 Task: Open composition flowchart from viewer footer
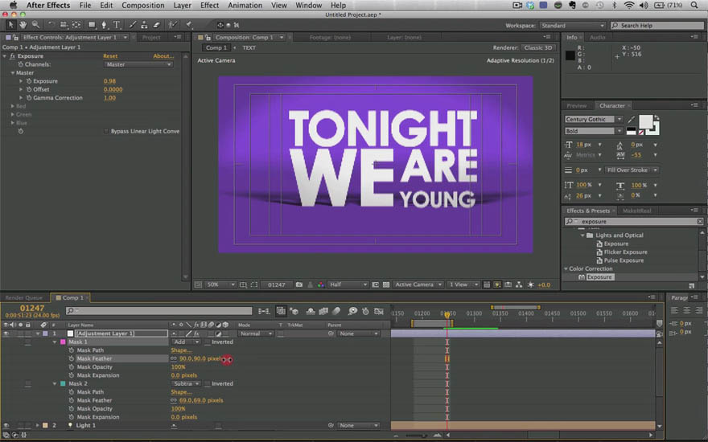(519, 284)
